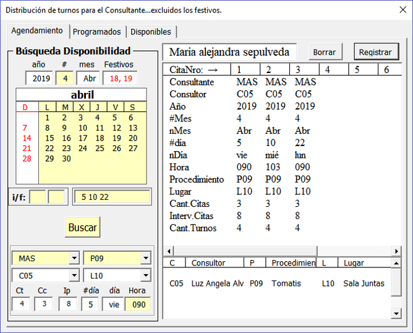Click the horizontal scrollbar thumb
Viewport: 413px width, 333px height.
click(245, 251)
